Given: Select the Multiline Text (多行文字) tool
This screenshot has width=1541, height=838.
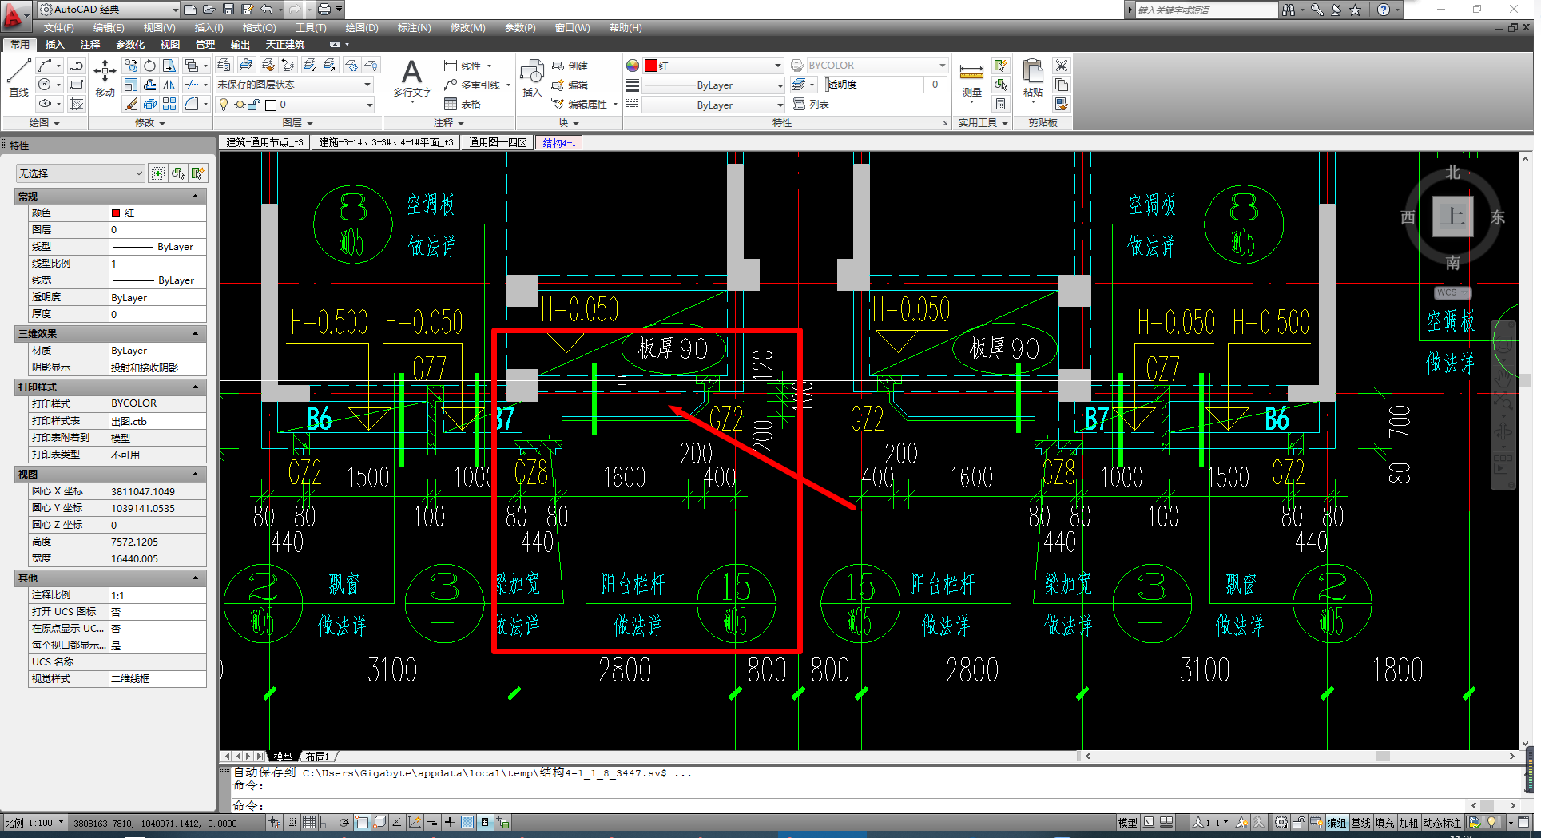Looking at the screenshot, I should (x=412, y=78).
